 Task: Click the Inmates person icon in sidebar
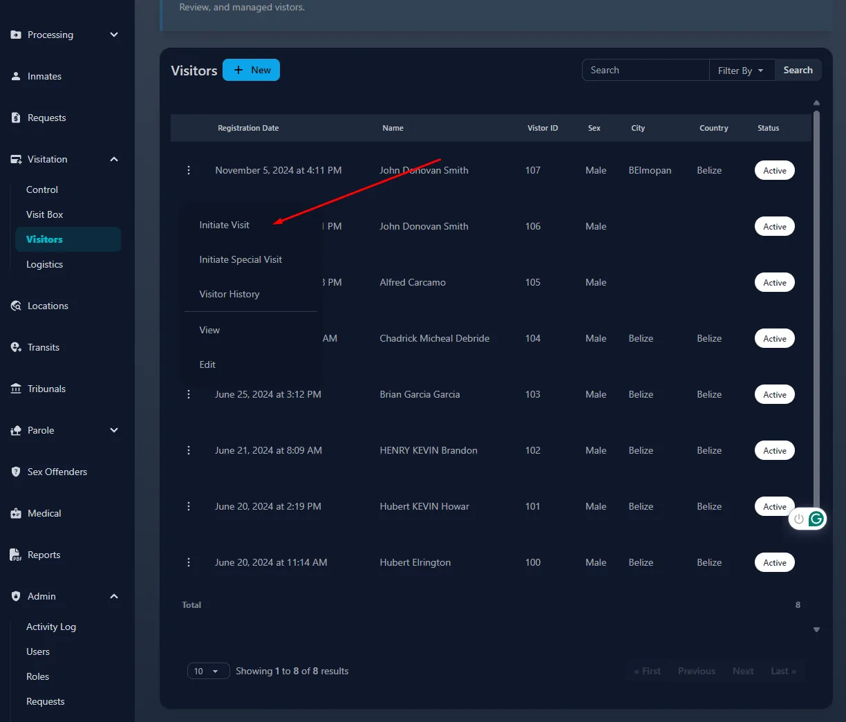pyautogui.click(x=16, y=77)
